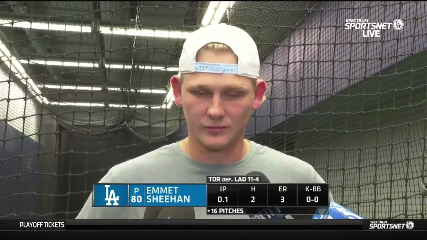Select the ER 3 stat cell

[282, 195]
